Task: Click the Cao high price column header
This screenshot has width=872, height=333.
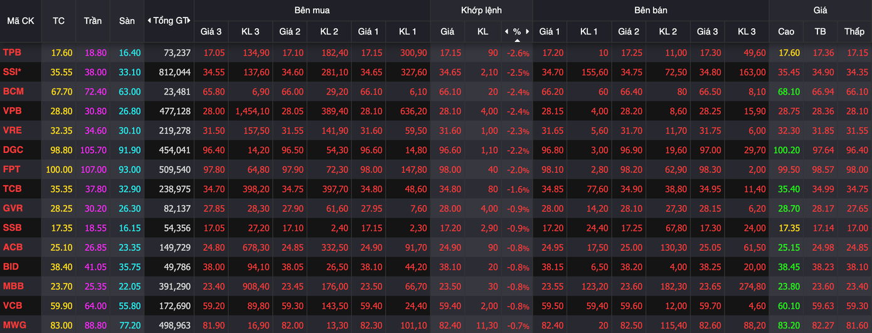Action: pos(785,31)
